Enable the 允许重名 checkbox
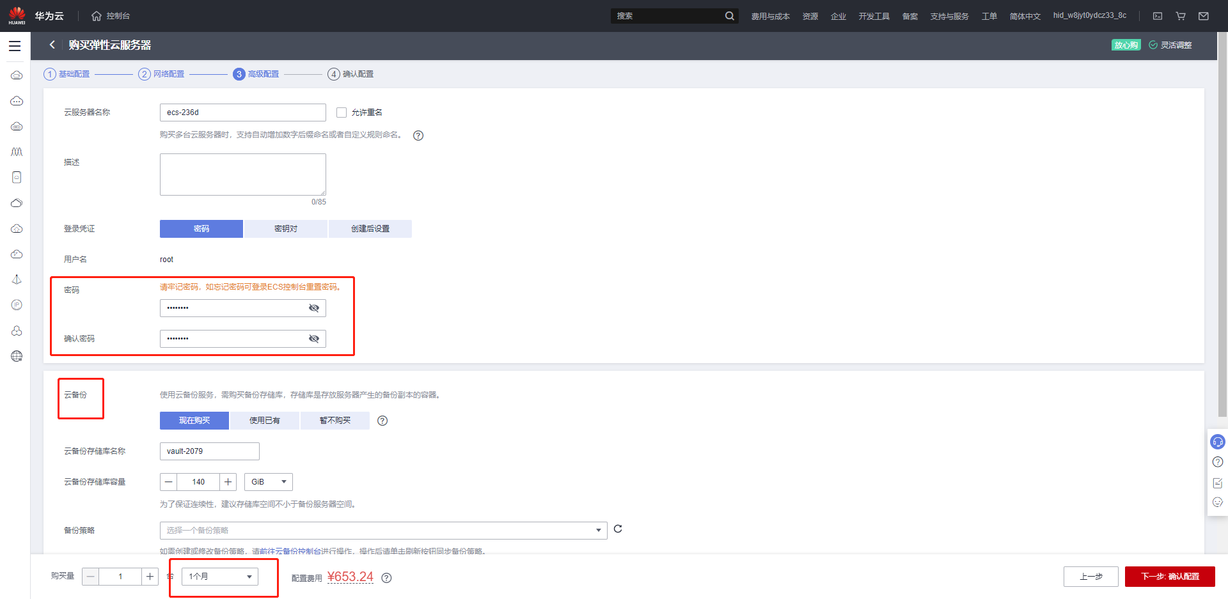Screen dimensions: 1228x599 [x=342, y=113]
